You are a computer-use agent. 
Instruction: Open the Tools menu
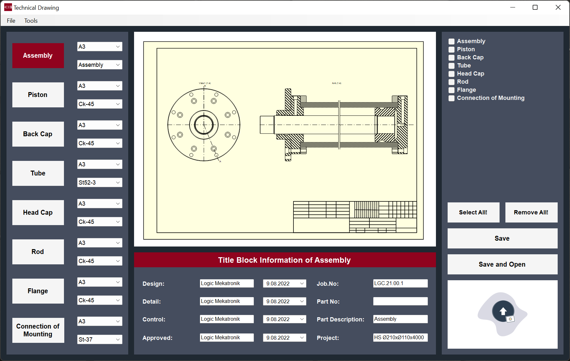coord(31,21)
